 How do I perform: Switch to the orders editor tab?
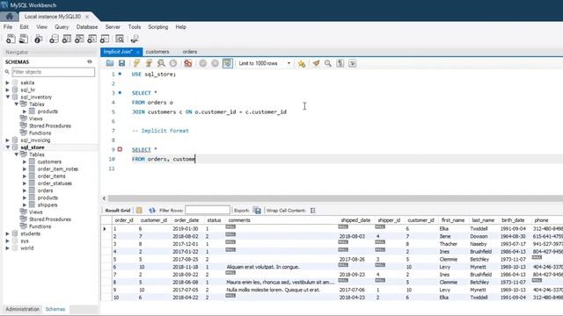(x=190, y=52)
